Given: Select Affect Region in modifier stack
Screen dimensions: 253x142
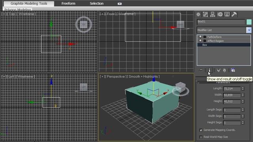Looking at the screenshot, I should [215, 41].
